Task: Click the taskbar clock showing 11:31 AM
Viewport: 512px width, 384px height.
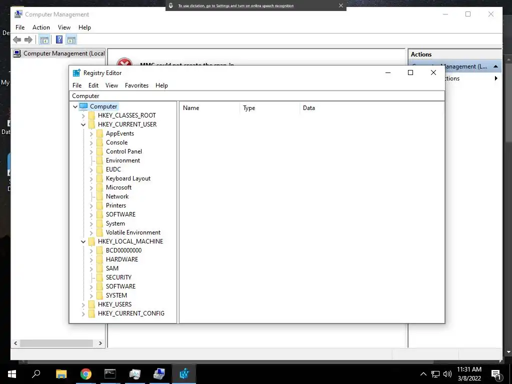Action: [469, 374]
